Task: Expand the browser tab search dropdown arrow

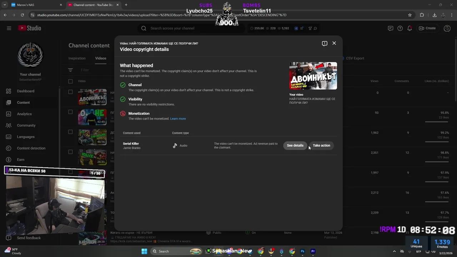Action: (x=5, y=5)
